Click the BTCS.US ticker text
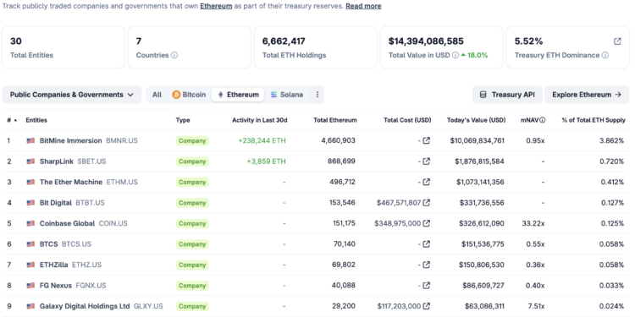The image size is (635, 317). (76, 244)
